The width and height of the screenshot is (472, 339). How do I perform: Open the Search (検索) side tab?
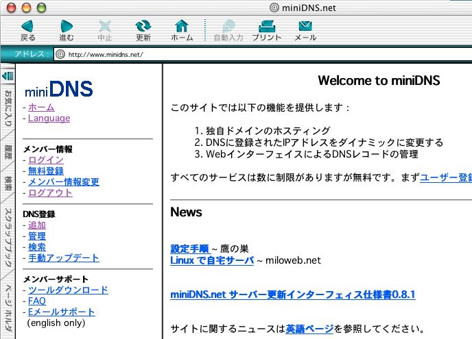click(x=8, y=184)
